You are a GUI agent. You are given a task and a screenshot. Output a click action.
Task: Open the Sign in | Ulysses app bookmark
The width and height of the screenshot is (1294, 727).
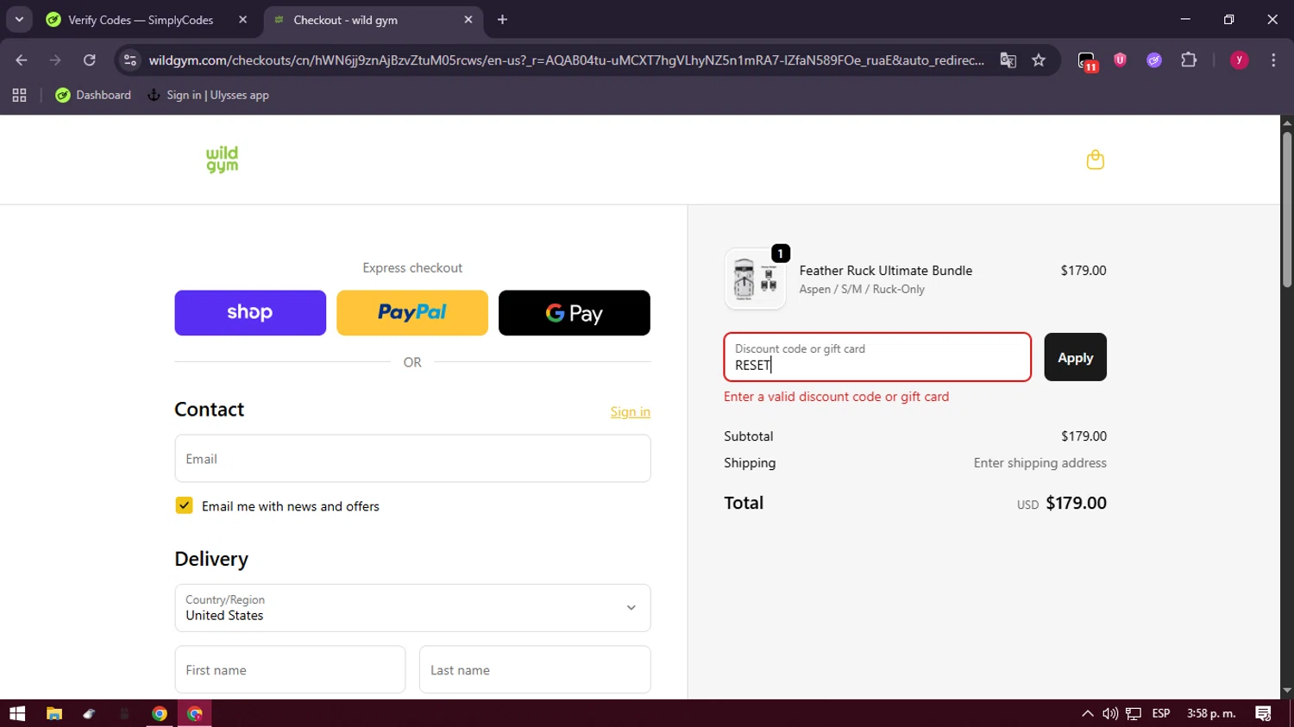(x=208, y=95)
